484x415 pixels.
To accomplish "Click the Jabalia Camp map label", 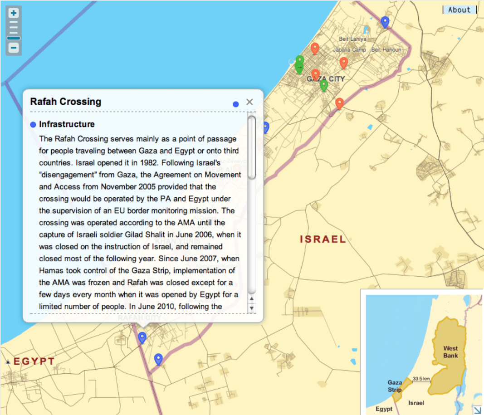I will pos(349,49).
